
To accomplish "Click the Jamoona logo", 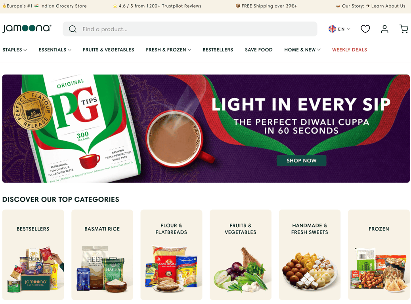I will (27, 28).
